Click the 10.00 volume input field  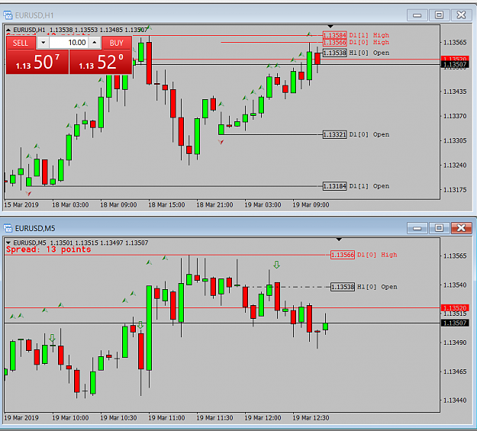coord(69,43)
